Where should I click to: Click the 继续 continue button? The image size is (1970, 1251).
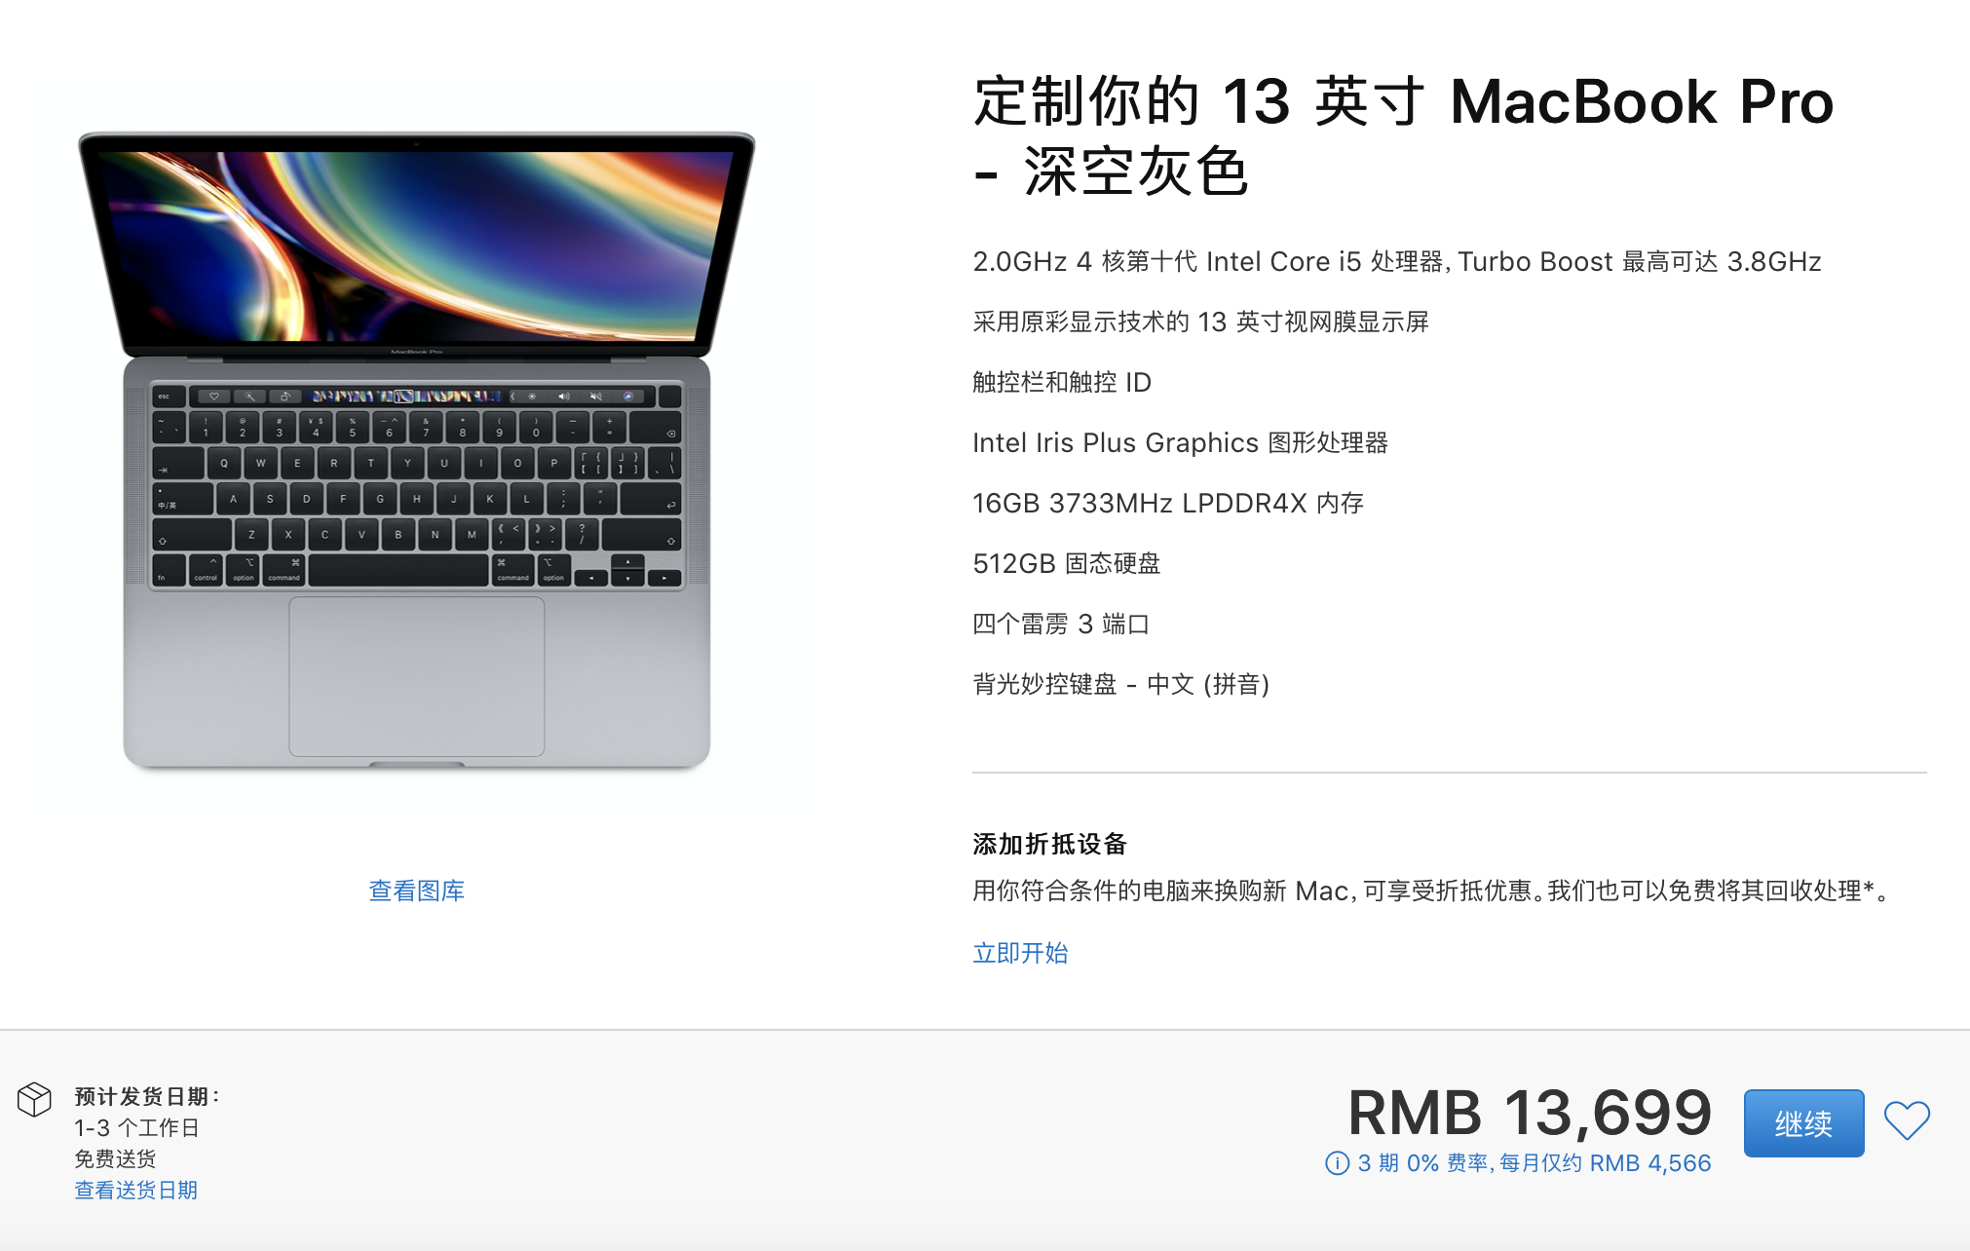pyautogui.click(x=1803, y=1123)
